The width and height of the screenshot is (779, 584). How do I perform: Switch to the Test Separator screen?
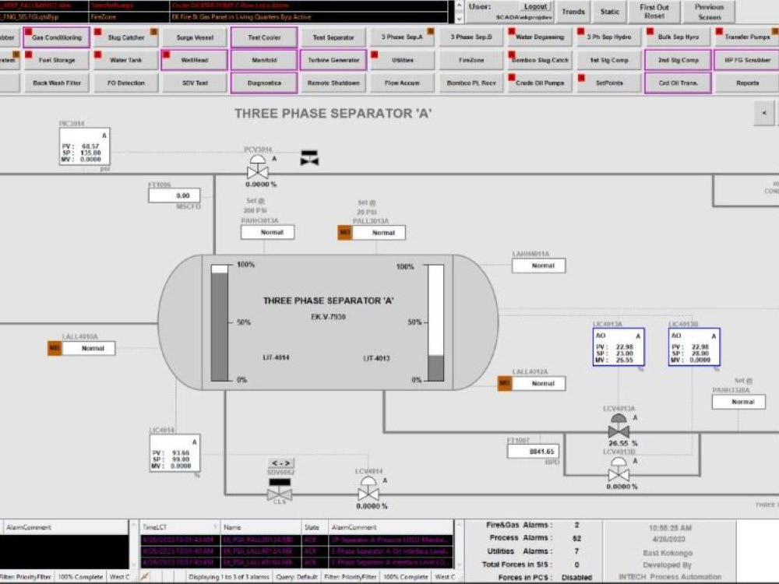334,37
